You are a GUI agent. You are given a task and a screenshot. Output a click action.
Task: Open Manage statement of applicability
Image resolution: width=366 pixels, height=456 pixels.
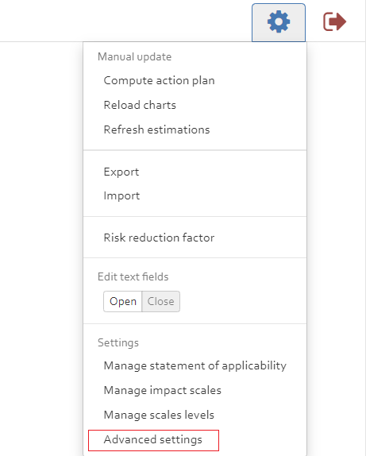coord(195,366)
